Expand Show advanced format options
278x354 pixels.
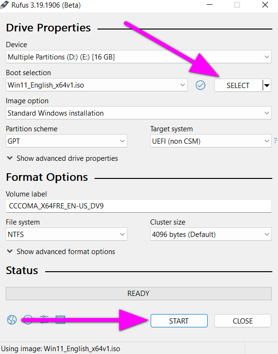point(61,252)
